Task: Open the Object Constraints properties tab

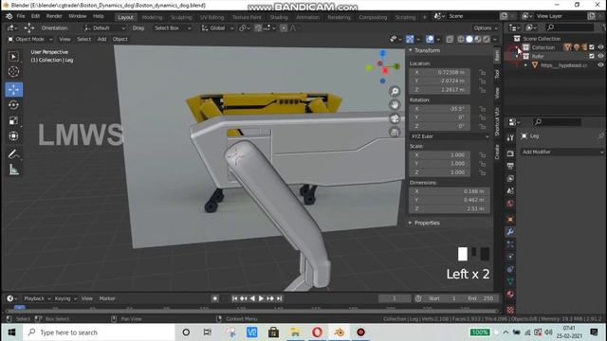Action: [x=510, y=269]
